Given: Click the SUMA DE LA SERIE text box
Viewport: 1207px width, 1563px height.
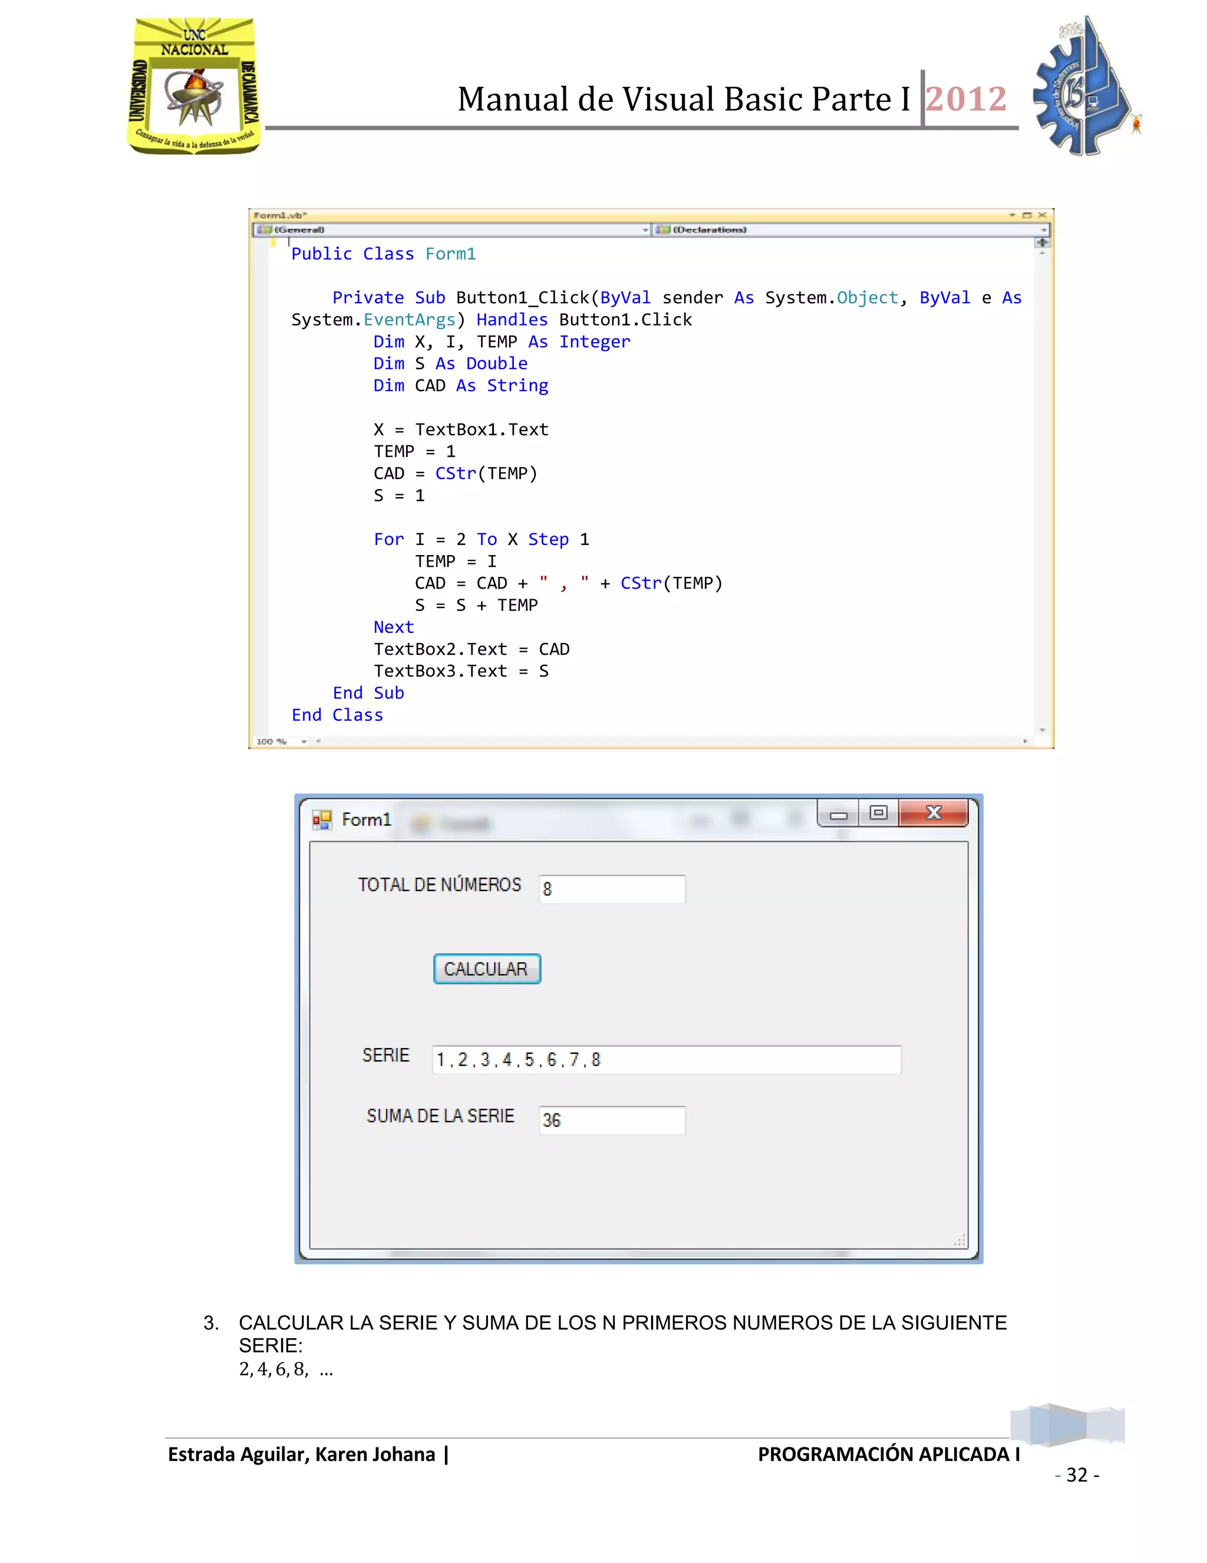Looking at the screenshot, I should pyautogui.click(x=612, y=1119).
